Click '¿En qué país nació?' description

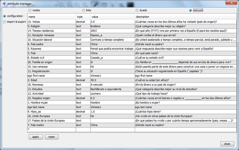point(186,53)
